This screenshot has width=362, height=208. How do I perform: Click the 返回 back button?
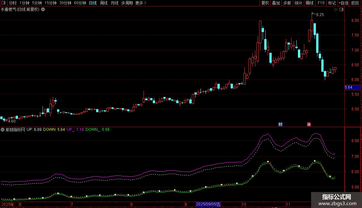point(355,3)
